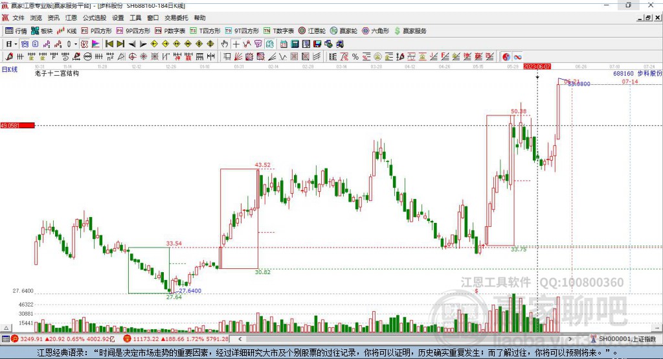Click the colorful flag triangle icon
Viewport: 663px width, 359px height.
(x=96, y=44)
